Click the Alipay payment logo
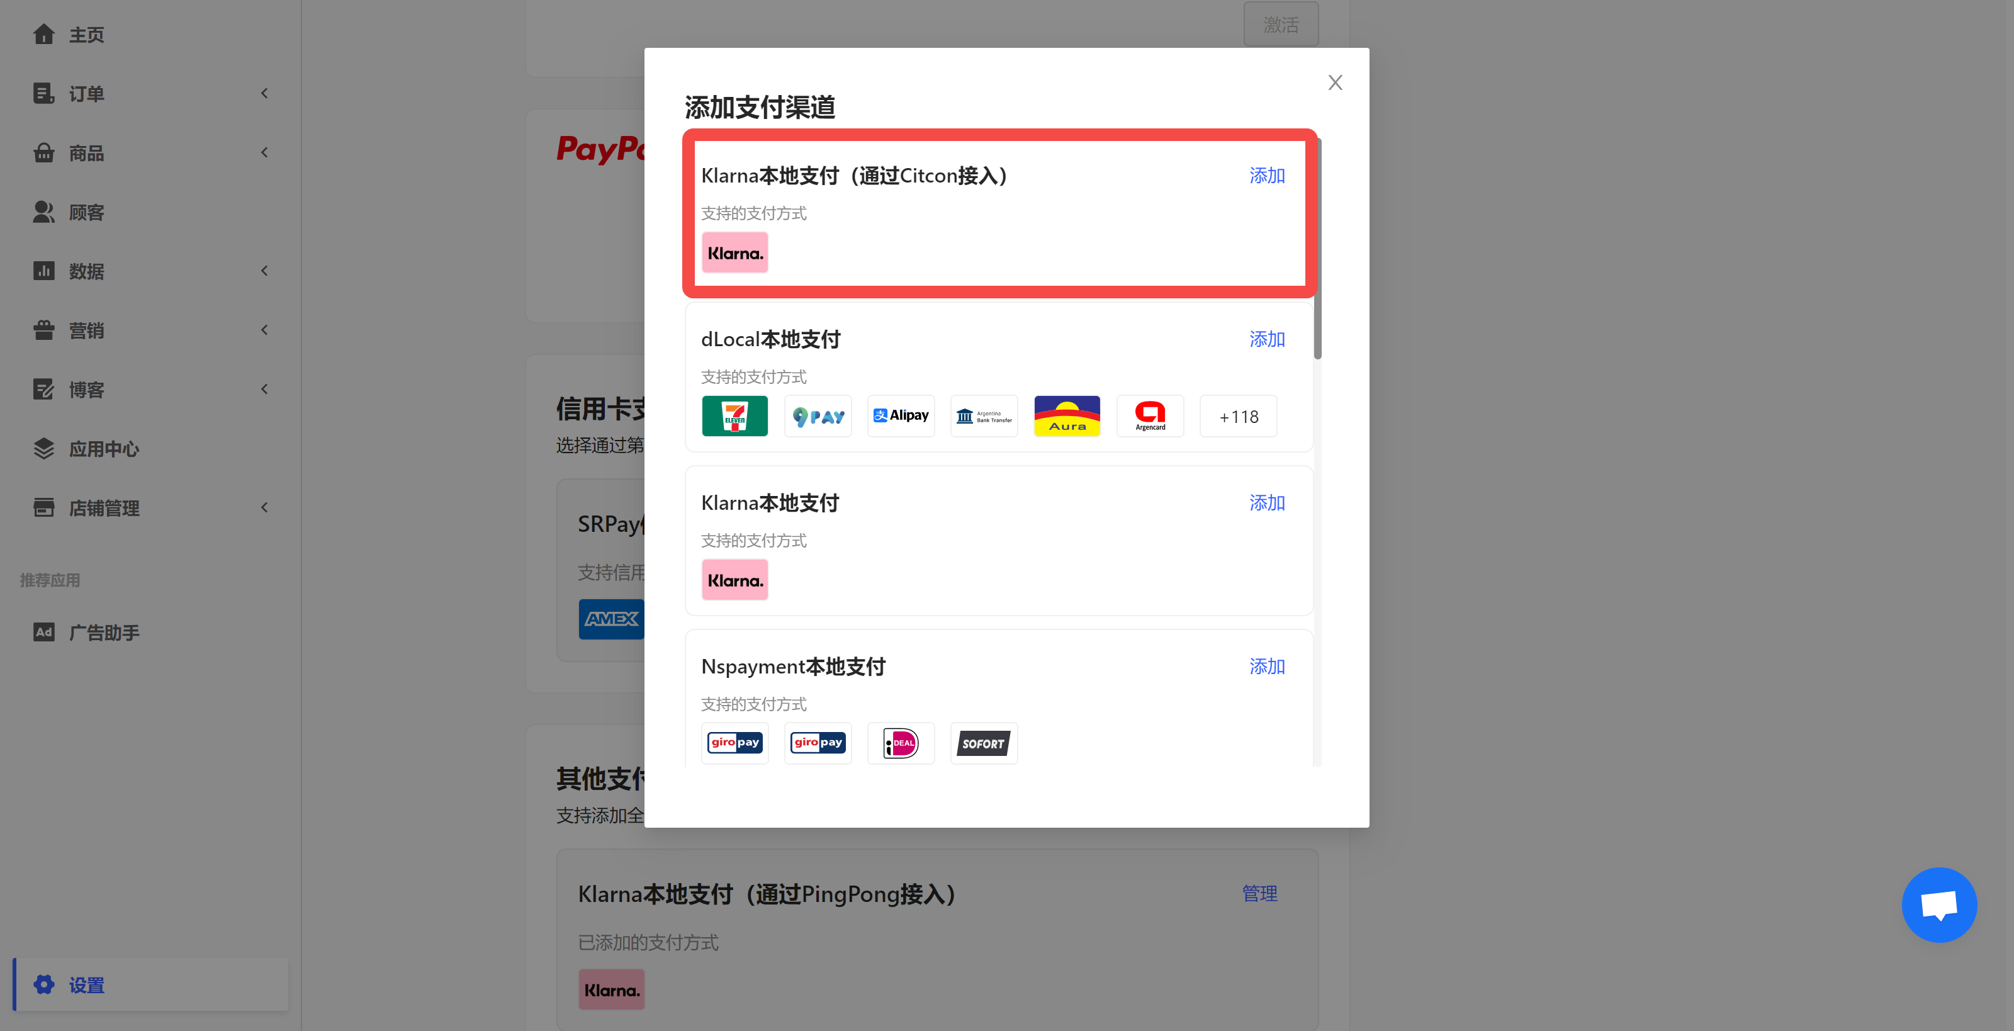 pyautogui.click(x=901, y=416)
